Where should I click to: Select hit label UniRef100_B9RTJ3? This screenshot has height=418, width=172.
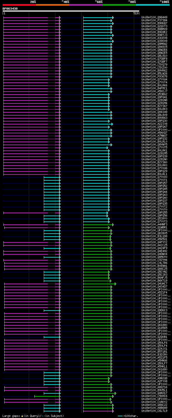[154, 35]
